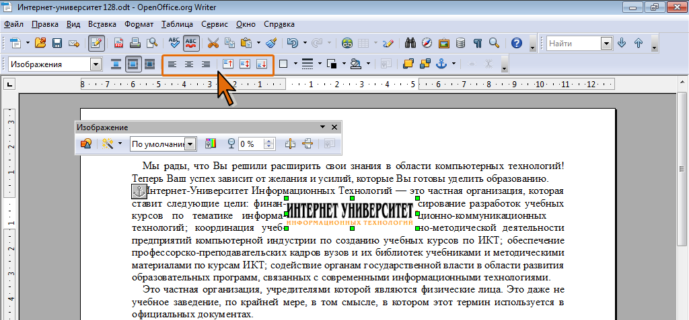Screen dimensions: 689x320
Task: Paste from clipboard icon
Action: (246, 43)
